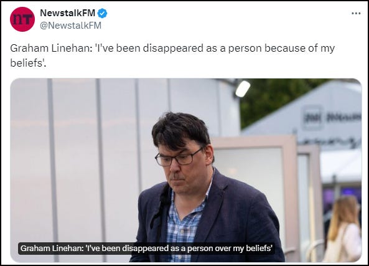369x266 pixels.
Task: Click the word "disappeared" in the tweet text
Action: [x=173, y=49]
